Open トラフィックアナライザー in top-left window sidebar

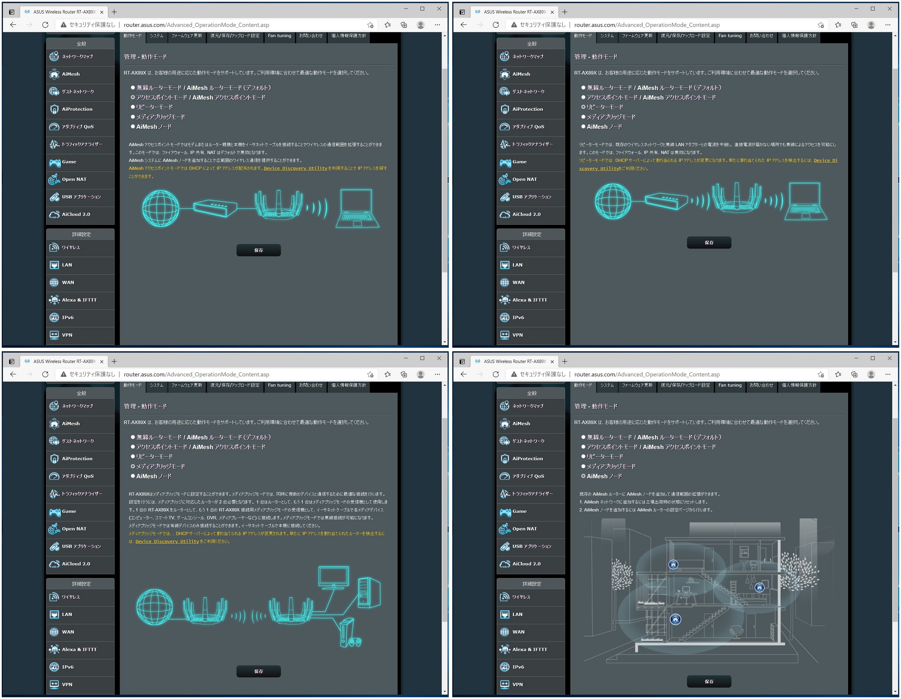tap(80, 145)
